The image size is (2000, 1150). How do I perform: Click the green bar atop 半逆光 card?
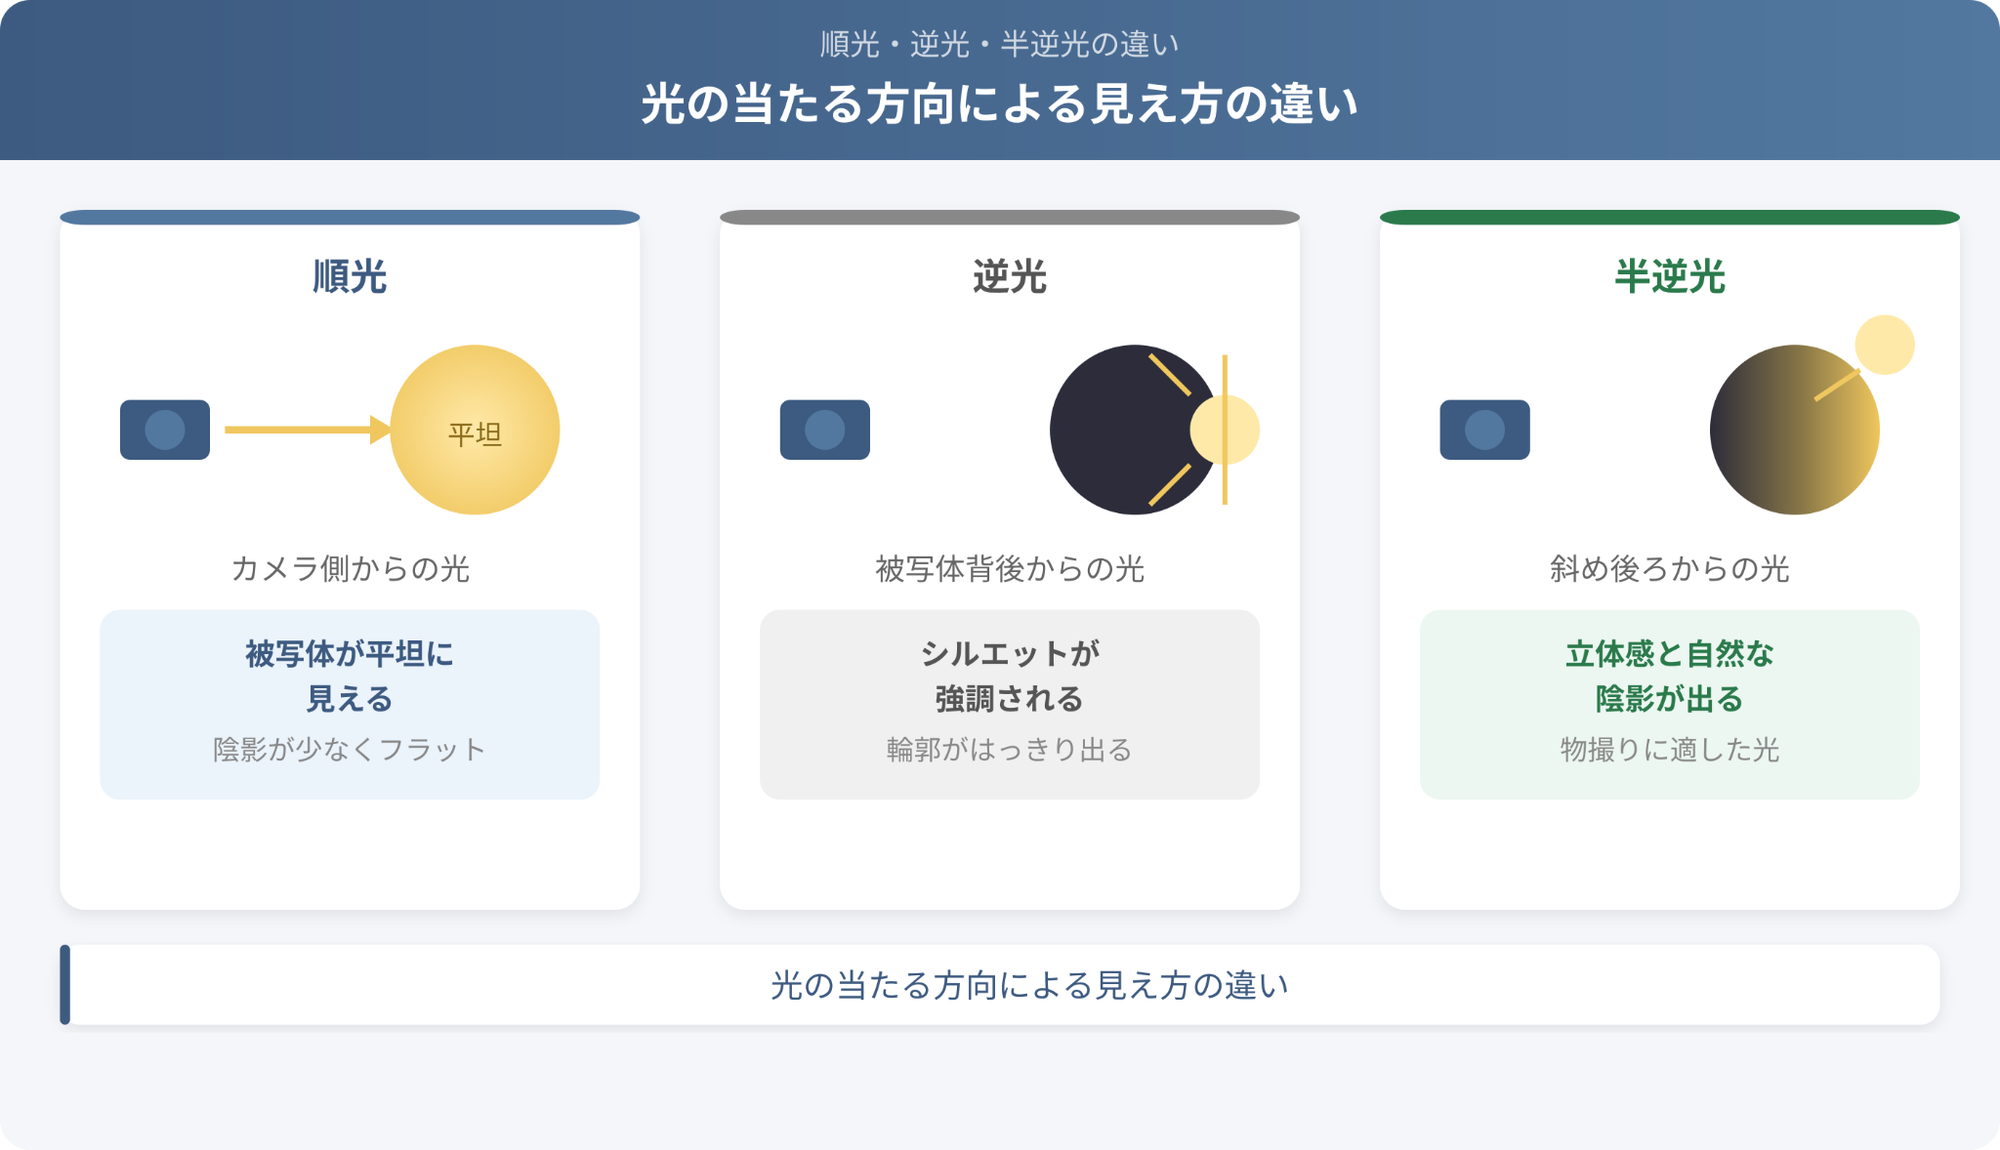[x=1670, y=217]
